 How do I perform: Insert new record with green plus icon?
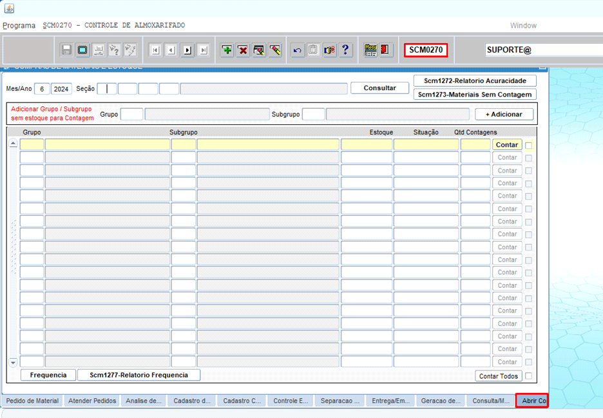coord(227,50)
